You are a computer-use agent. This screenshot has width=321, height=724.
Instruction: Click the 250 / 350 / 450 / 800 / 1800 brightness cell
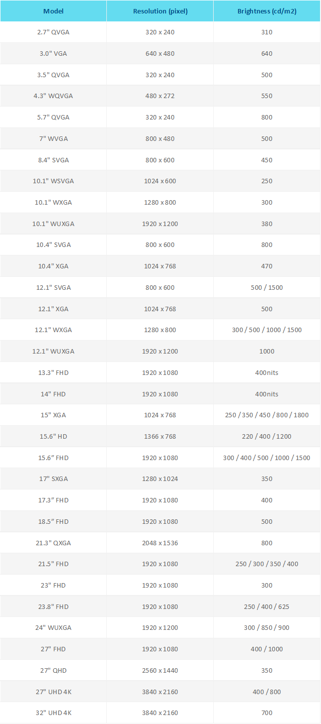pos(267,415)
